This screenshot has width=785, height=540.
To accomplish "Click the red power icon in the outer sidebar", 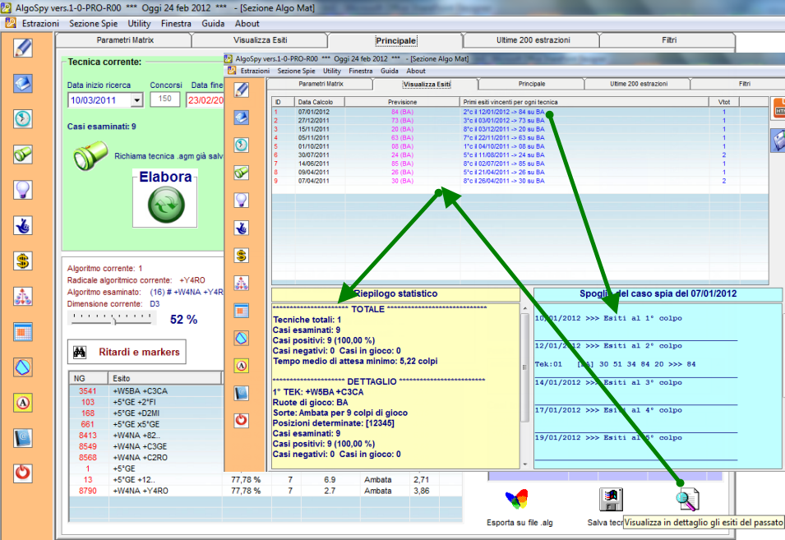I will click(23, 473).
